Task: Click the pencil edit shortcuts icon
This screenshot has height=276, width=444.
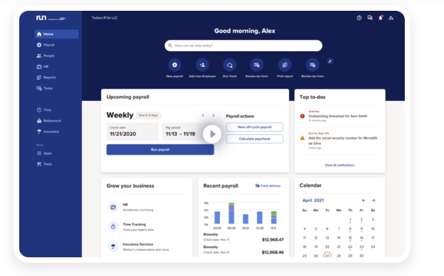Action: coord(330,61)
